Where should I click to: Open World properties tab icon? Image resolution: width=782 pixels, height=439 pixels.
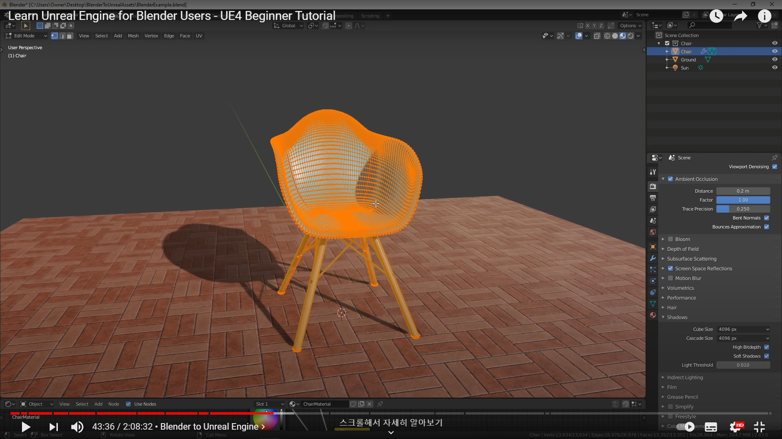(x=653, y=232)
